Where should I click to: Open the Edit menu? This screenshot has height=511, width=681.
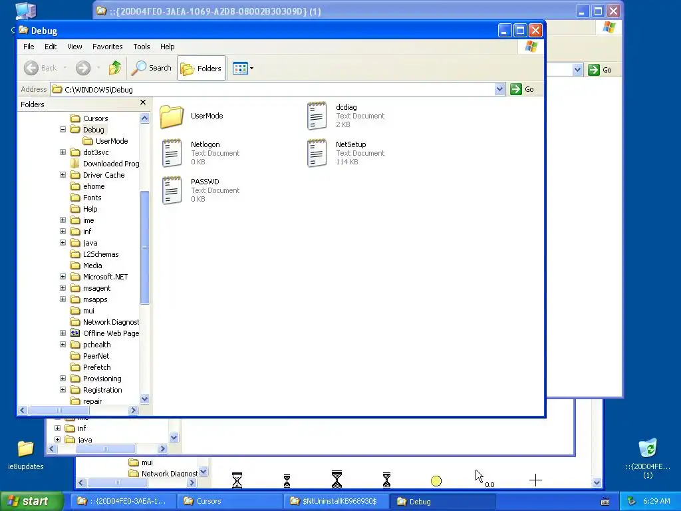click(51, 47)
